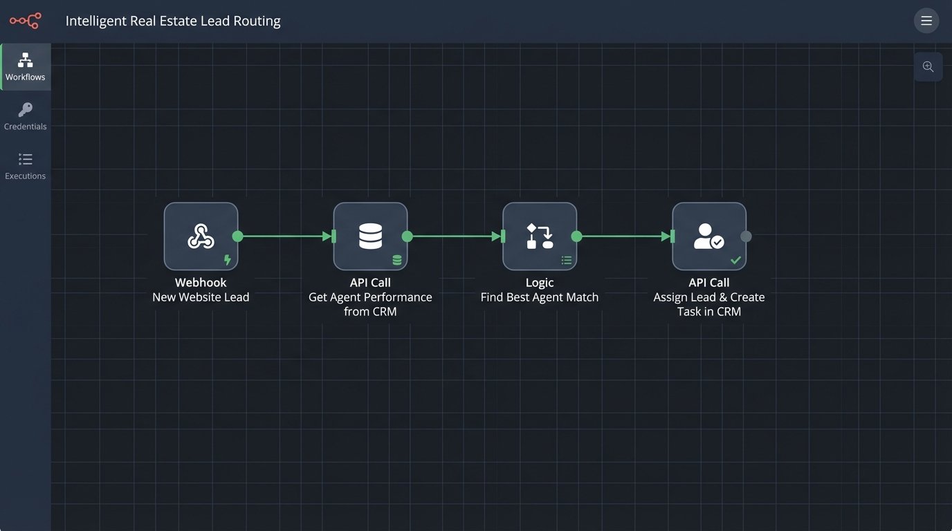This screenshot has height=531, width=952.
Task: Open the hamburger menu button
Action: coord(926,21)
